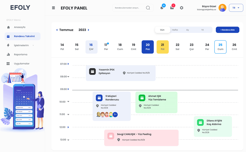
Task: Select day 25 Cum in calendar
Action: [220, 47]
